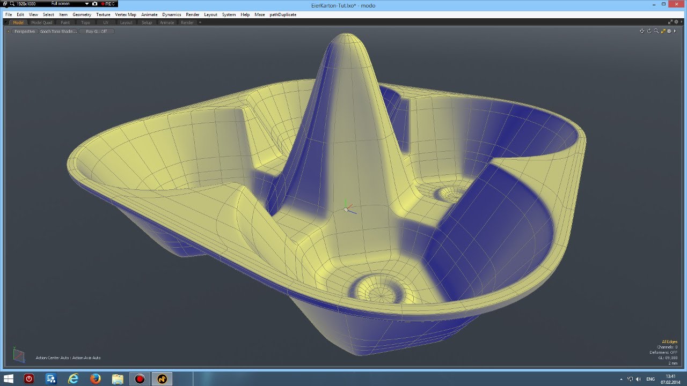Click the Full screen recorder option
This screenshot has height=386, width=687.
[61, 4]
